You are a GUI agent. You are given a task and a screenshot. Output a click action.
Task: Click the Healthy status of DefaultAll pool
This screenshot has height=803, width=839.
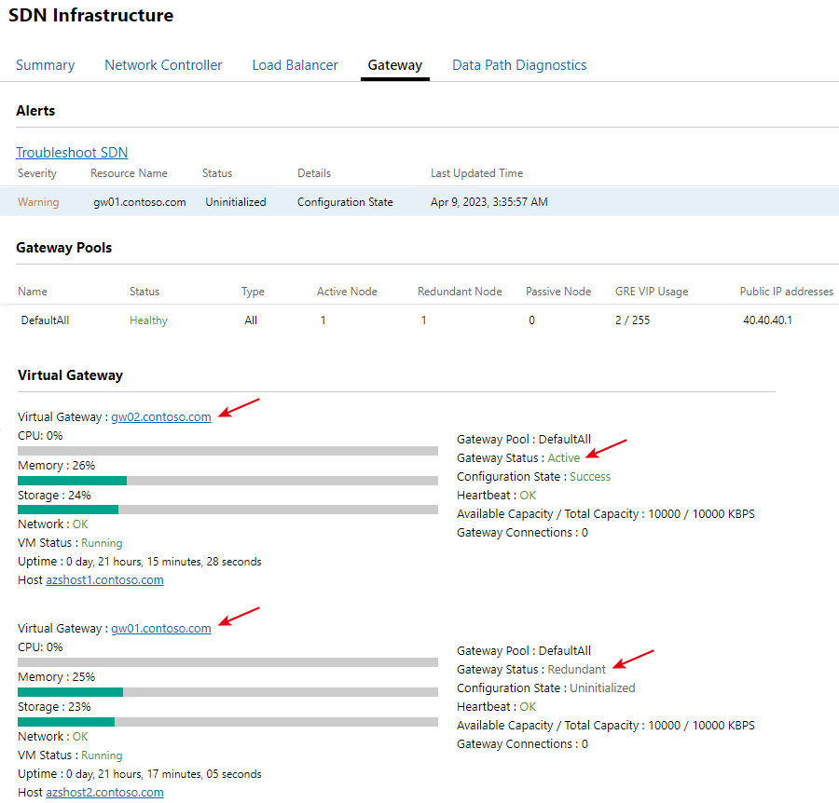pyautogui.click(x=148, y=320)
